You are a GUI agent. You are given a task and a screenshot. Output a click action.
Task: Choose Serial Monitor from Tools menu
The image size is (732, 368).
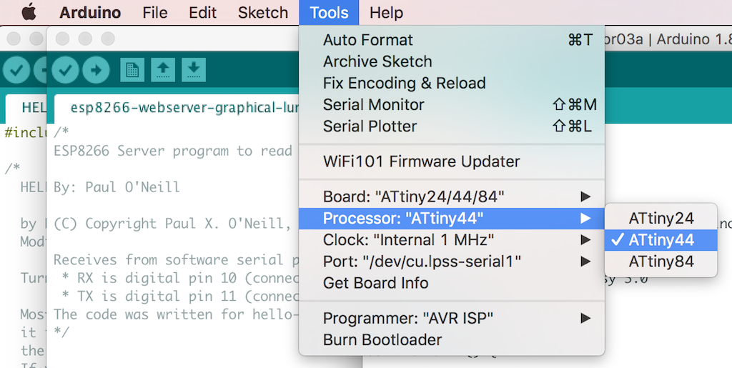click(x=374, y=104)
